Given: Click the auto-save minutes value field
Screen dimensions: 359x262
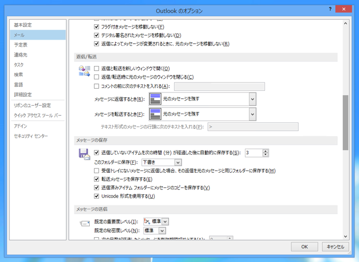Looking at the screenshot, I should 254,153.
